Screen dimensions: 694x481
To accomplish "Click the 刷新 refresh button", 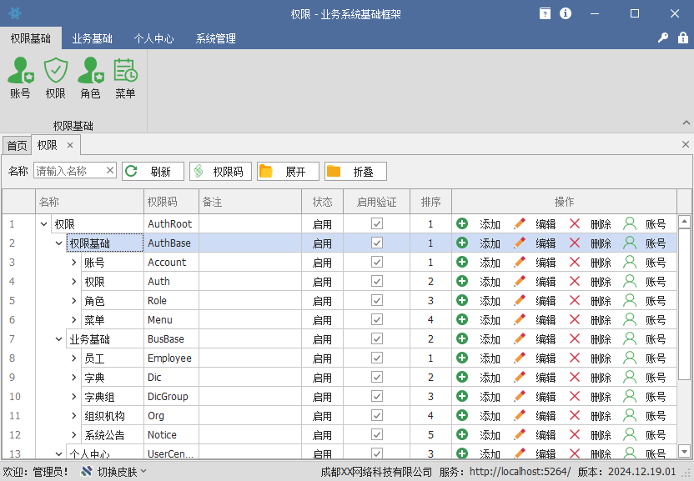I will 153,172.
